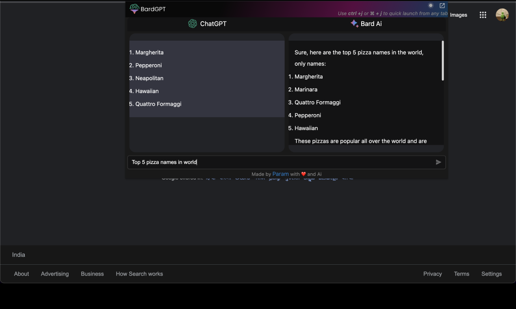
Task: Toggle the light/dark theme sun icon
Action: pyautogui.click(x=431, y=6)
